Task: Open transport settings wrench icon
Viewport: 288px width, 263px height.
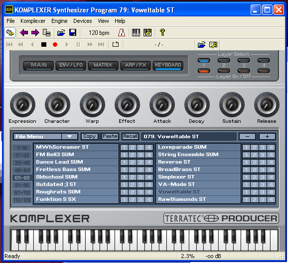Action: (213, 45)
